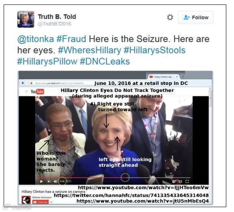
Task: Toggle theater mode in video player
Action: (x=181, y=181)
